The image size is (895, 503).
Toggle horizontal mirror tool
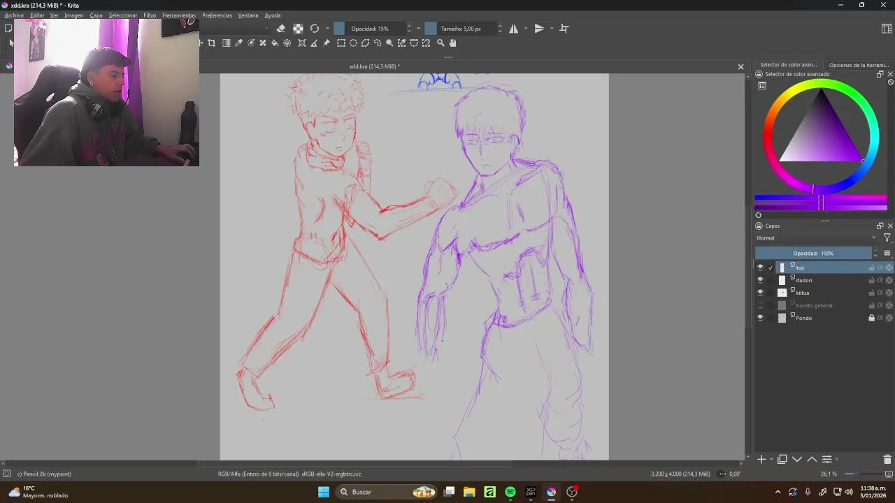click(514, 29)
